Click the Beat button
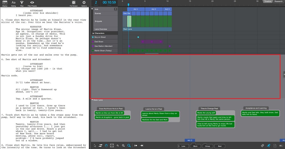 (x=219, y=146)
